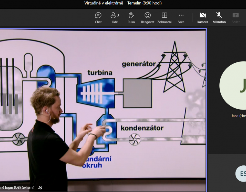This screenshot has width=246, height=192.
Task: Open the Reagovat reactions menu
Action: click(148, 18)
